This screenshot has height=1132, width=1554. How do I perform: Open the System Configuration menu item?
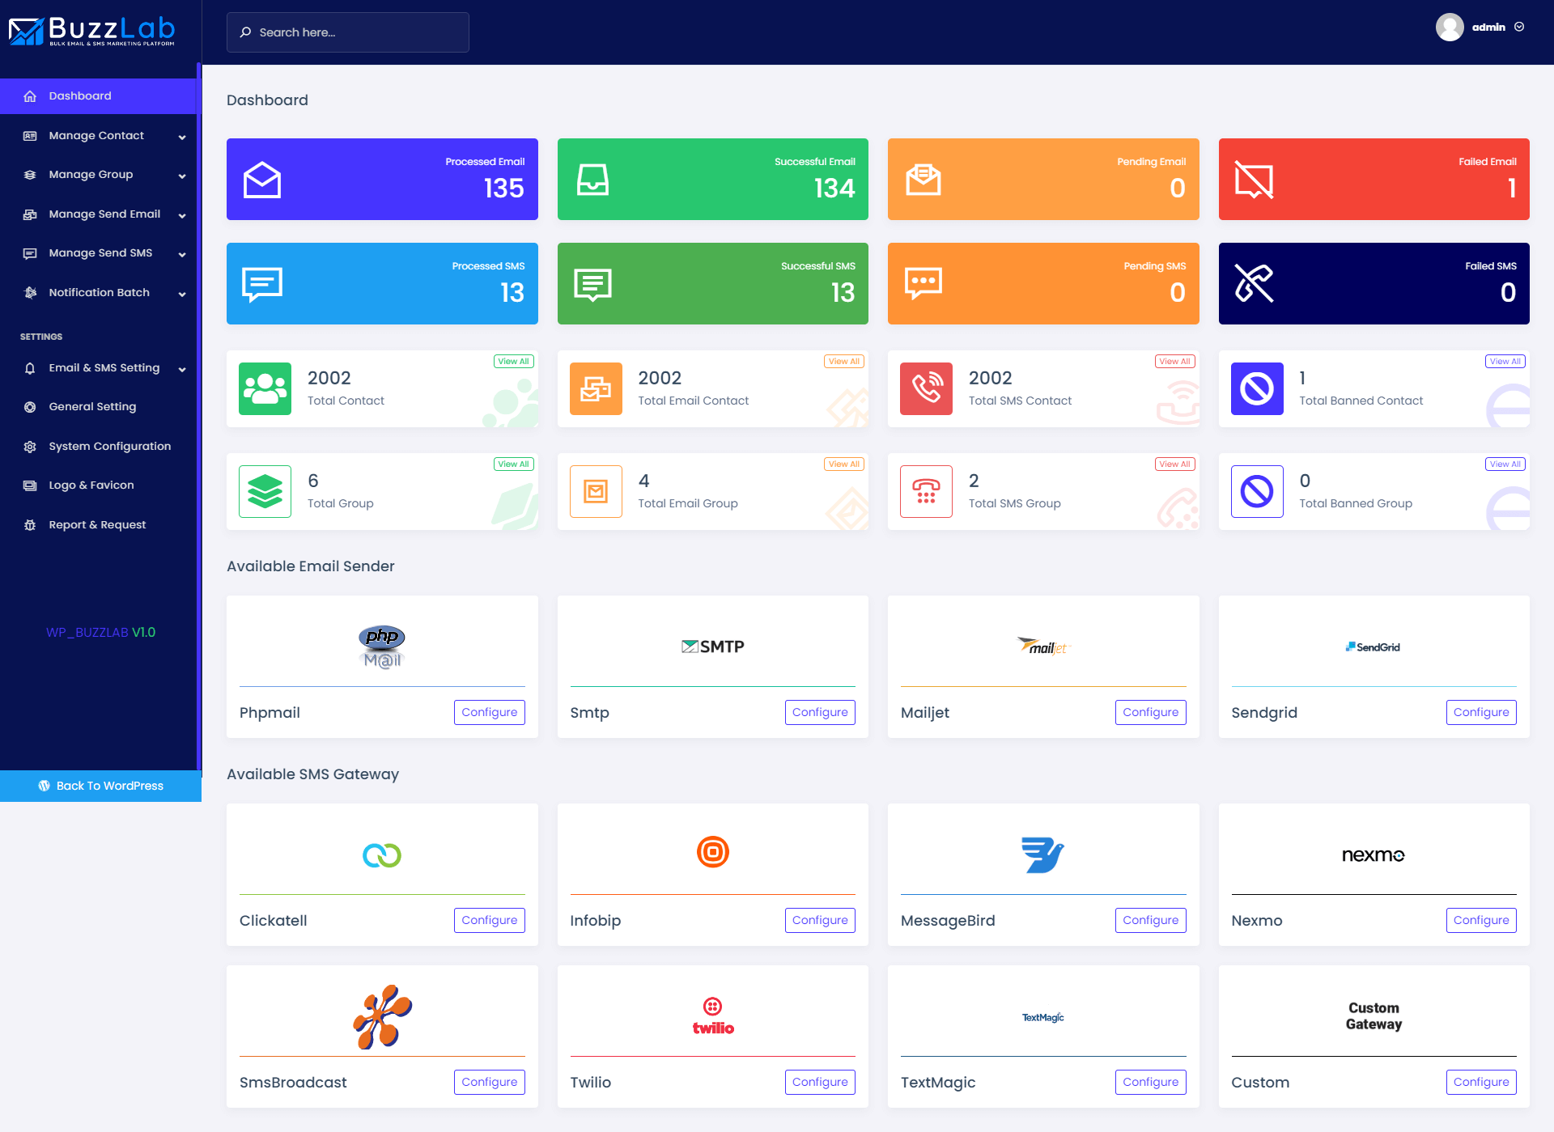click(109, 446)
